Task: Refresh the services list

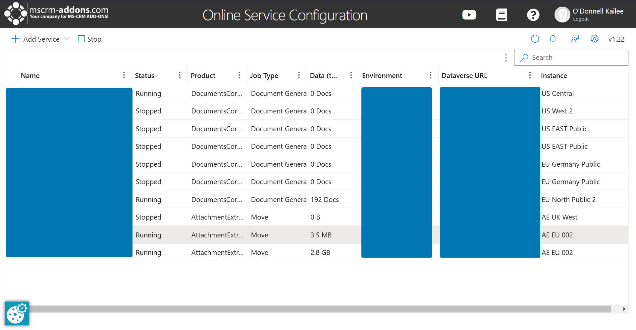Action: [535, 39]
